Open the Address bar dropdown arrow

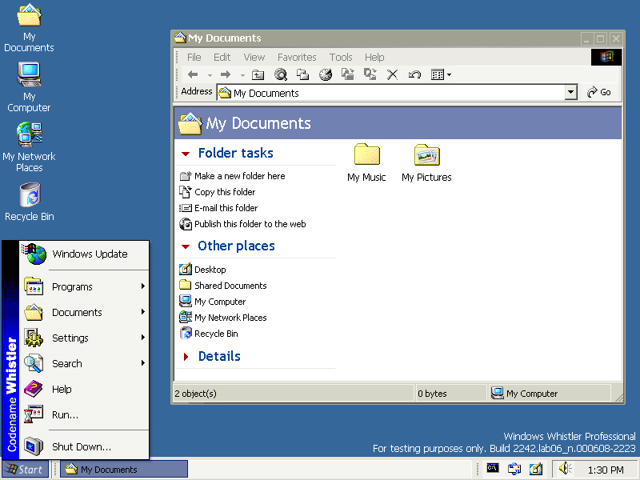tap(570, 93)
